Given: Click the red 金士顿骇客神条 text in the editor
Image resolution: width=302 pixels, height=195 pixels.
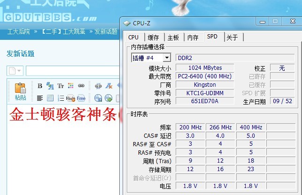Looking at the screenshot, I should coord(63,114).
